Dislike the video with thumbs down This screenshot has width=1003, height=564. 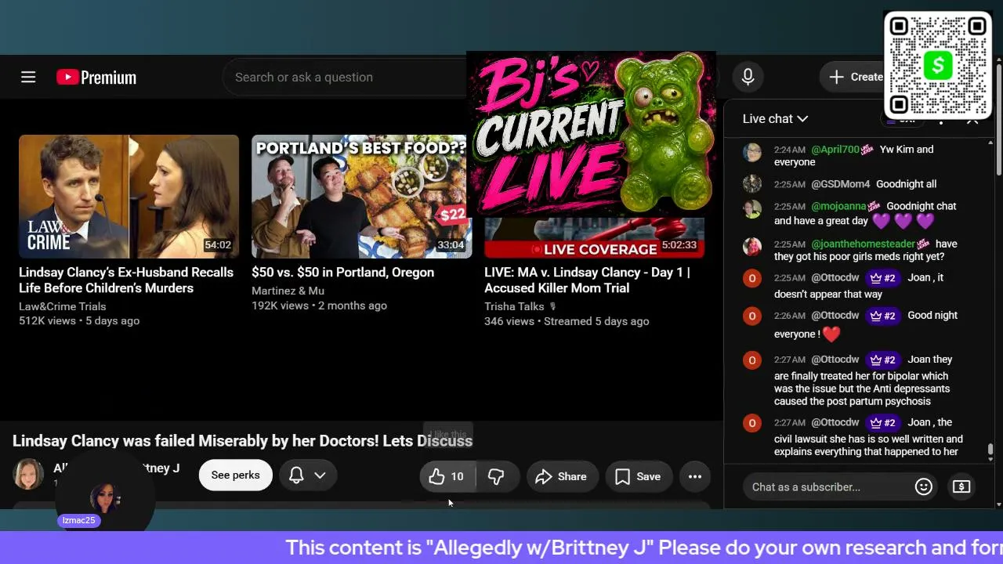[x=496, y=476]
